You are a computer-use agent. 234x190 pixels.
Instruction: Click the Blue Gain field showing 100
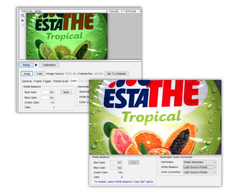(48, 98)
